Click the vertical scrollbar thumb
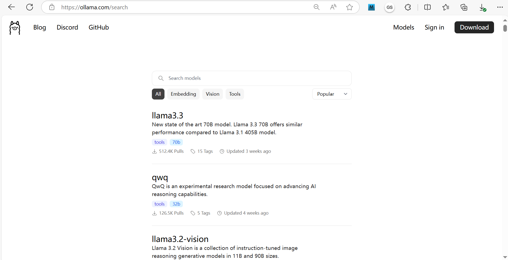This screenshot has width=508, height=260. pos(505,28)
